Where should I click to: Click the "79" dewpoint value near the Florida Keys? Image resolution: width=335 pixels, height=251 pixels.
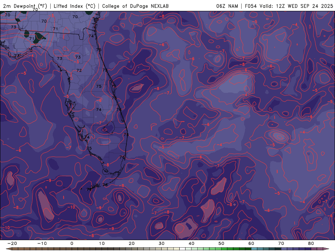[x=89, y=189]
